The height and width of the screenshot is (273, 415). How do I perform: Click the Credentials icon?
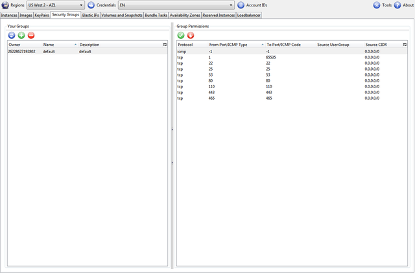(91, 5)
